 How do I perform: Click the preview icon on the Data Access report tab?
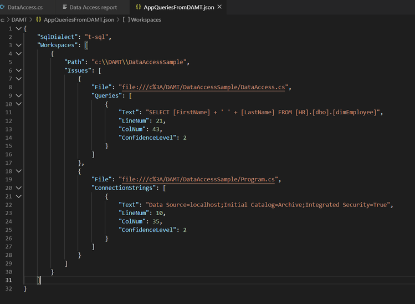pos(64,7)
